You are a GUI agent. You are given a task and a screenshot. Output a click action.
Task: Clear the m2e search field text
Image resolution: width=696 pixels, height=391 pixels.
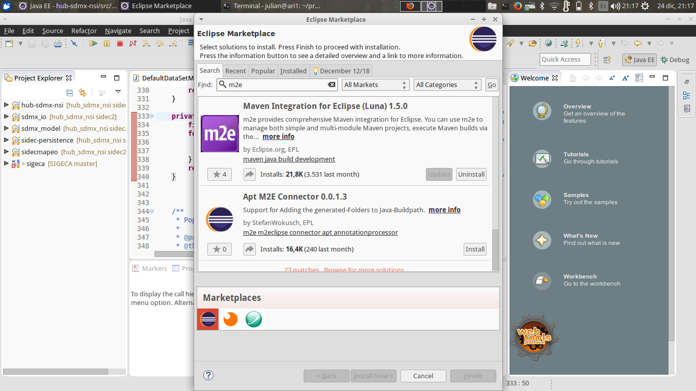click(331, 85)
